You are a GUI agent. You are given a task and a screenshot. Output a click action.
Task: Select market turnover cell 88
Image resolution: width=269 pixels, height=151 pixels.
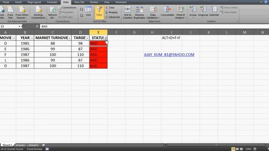[x=53, y=43]
